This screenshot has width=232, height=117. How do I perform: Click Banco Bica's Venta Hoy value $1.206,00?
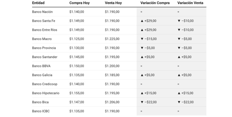coord(112,102)
